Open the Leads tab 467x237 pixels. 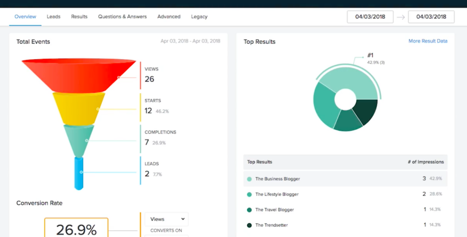click(x=54, y=17)
